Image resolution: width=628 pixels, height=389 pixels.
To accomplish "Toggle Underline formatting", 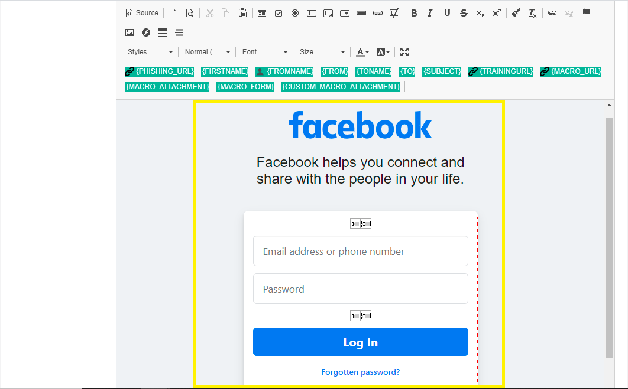I will 447,13.
